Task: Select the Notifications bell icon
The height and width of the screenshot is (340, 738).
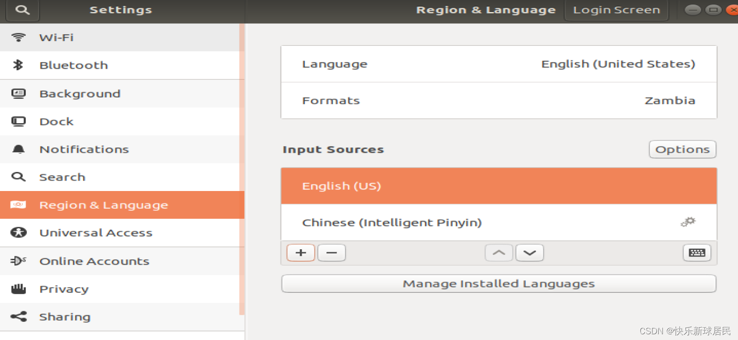Action: 18,149
